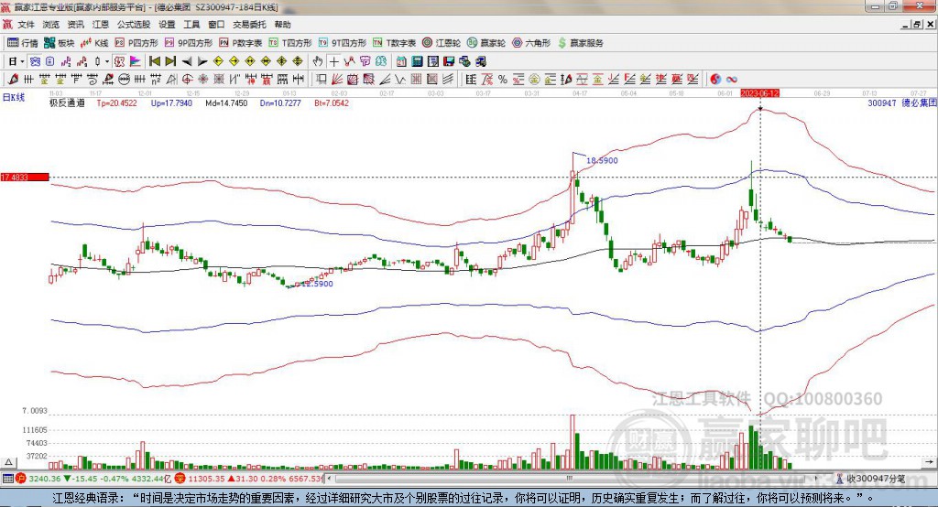Open the 公式选股 menu
Screen dimensions: 938x507
[134, 25]
